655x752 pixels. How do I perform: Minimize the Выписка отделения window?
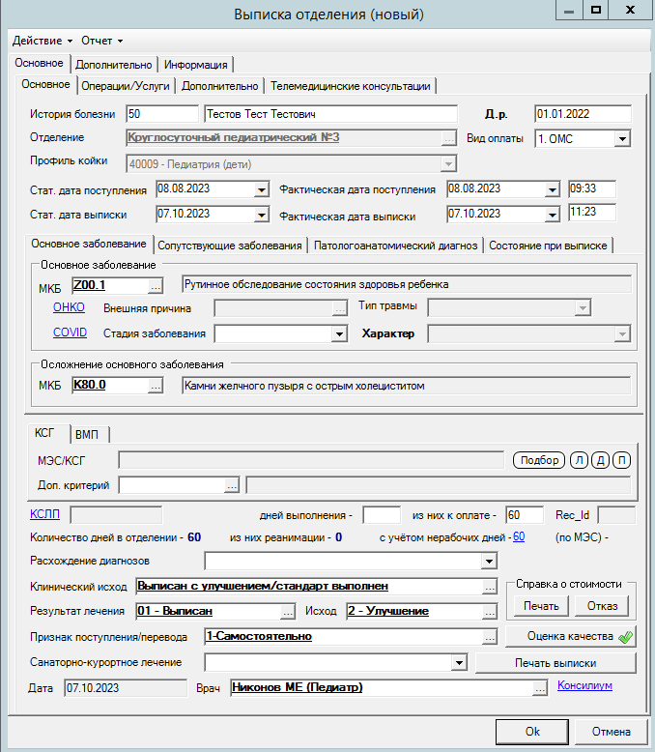[x=569, y=10]
